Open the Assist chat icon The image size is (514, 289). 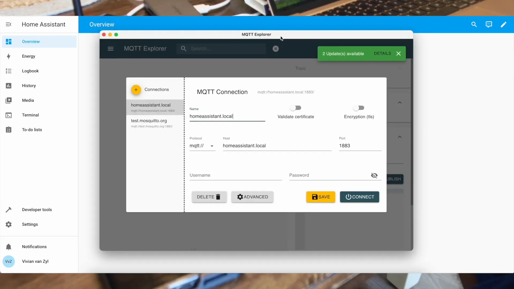coord(489,24)
